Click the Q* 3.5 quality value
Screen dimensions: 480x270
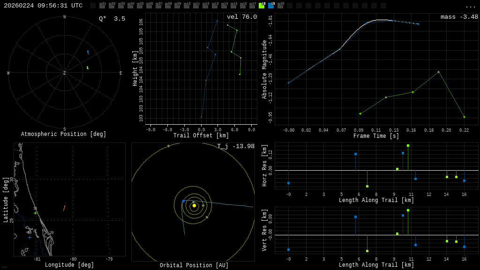(x=112, y=19)
